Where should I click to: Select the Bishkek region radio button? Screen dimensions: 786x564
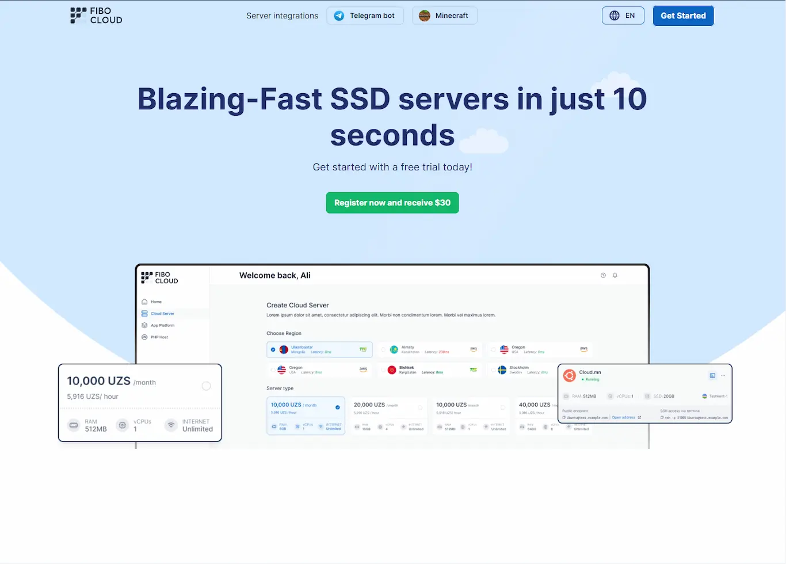[x=383, y=370]
